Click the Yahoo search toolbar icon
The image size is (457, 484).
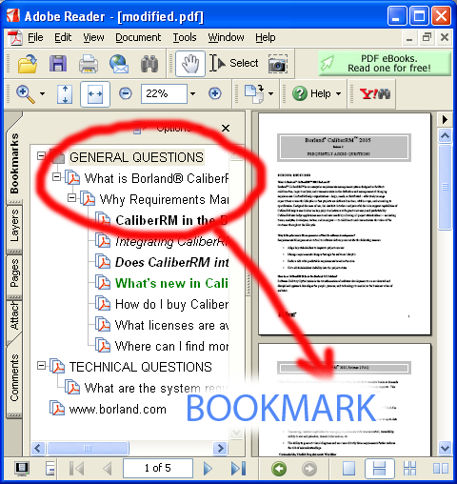click(x=375, y=93)
